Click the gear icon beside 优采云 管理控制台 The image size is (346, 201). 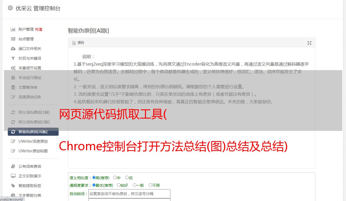point(10,8)
